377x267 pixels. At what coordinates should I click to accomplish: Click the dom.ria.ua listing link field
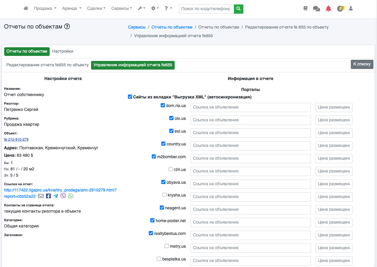coord(250,107)
